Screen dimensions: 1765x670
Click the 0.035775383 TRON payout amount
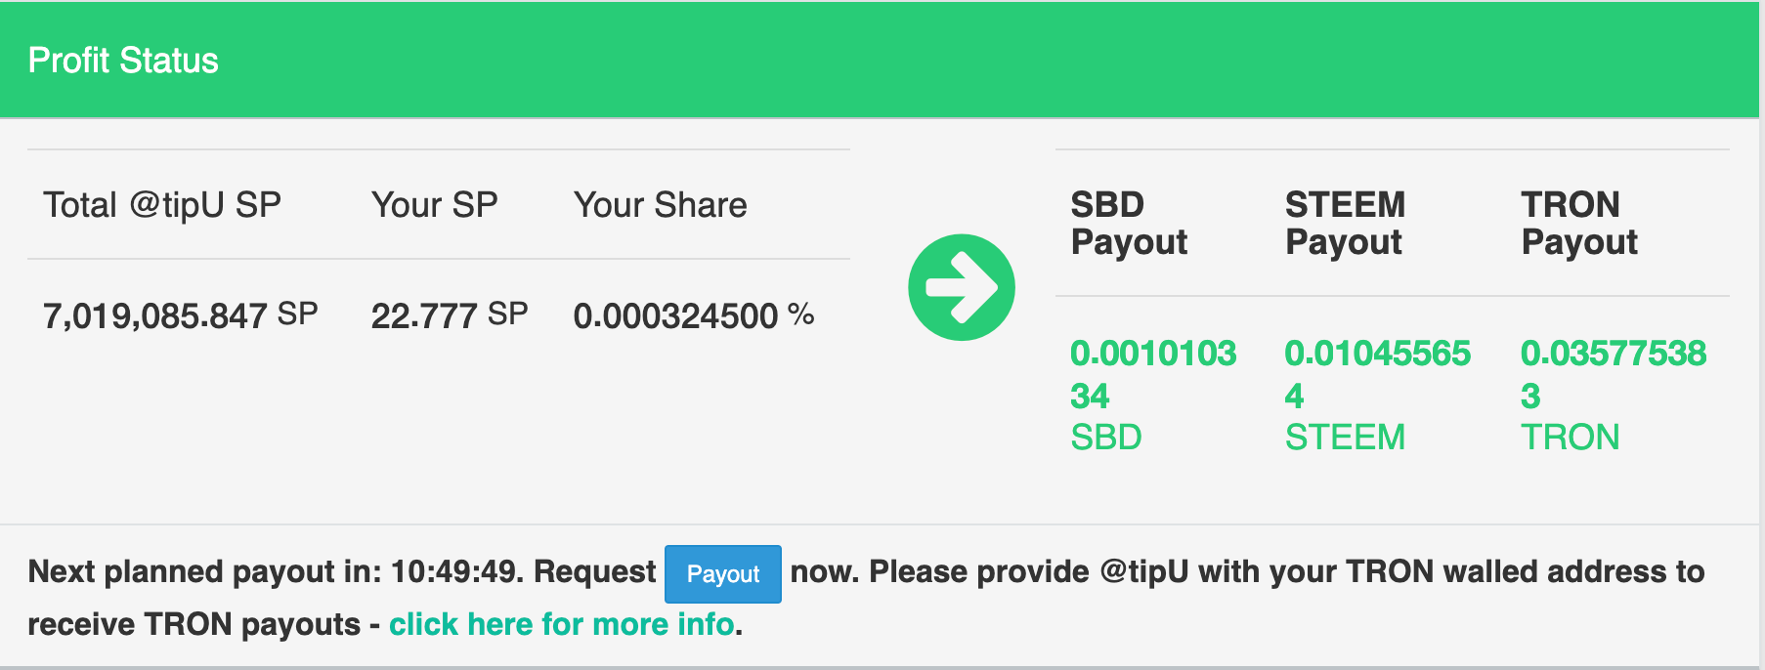pos(1613,373)
